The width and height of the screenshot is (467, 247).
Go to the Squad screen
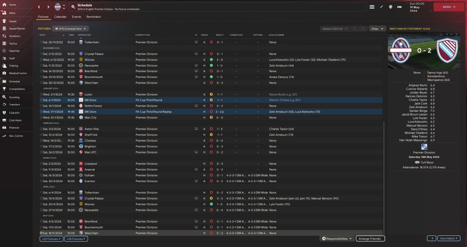(12, 21)
